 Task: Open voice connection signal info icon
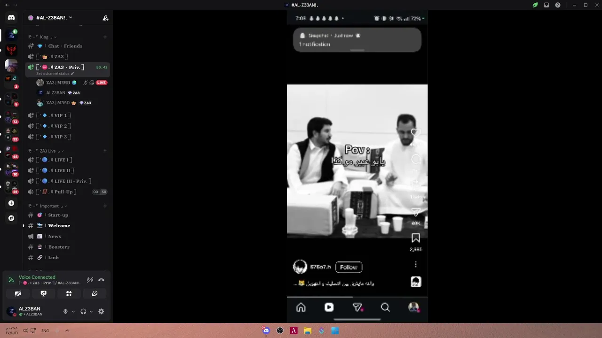coord(11,280)
